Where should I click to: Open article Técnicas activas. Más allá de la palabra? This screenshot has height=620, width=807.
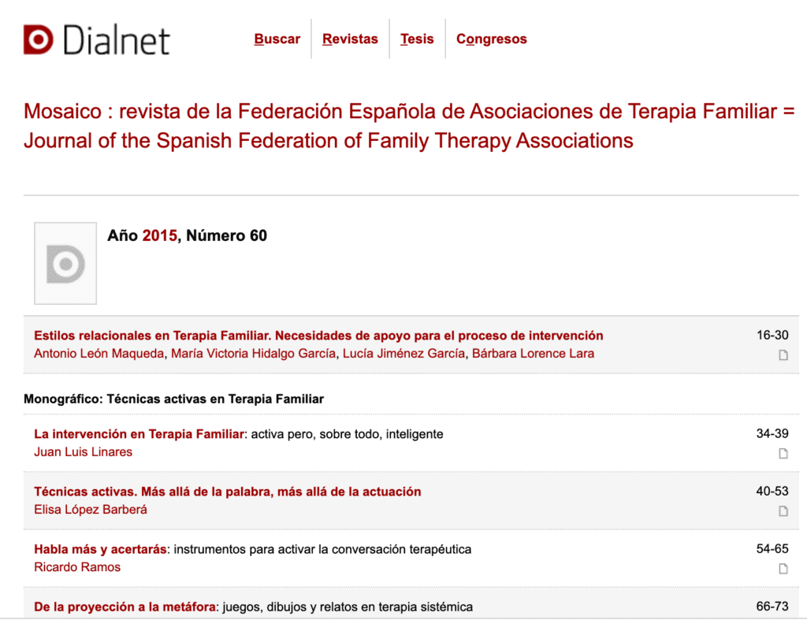(x=228, y=492)
